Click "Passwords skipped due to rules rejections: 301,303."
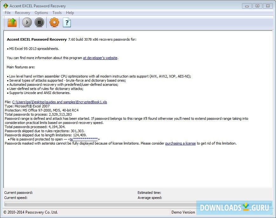Screen dimensions: 276x218 click(x=44, y=131)
